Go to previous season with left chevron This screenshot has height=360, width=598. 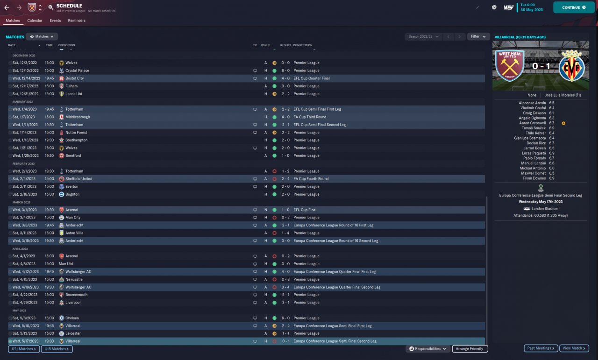point(448,36)
